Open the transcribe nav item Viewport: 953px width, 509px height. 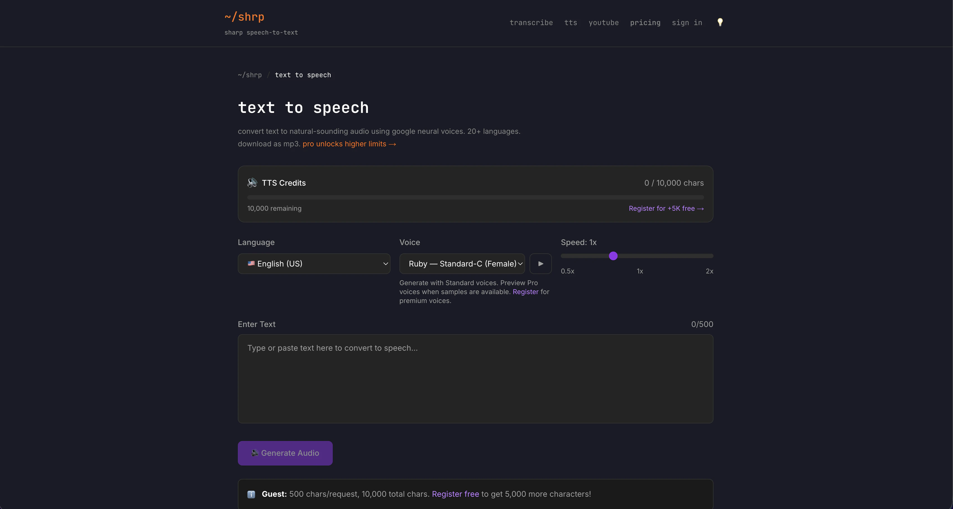click(x=531, y=23)
